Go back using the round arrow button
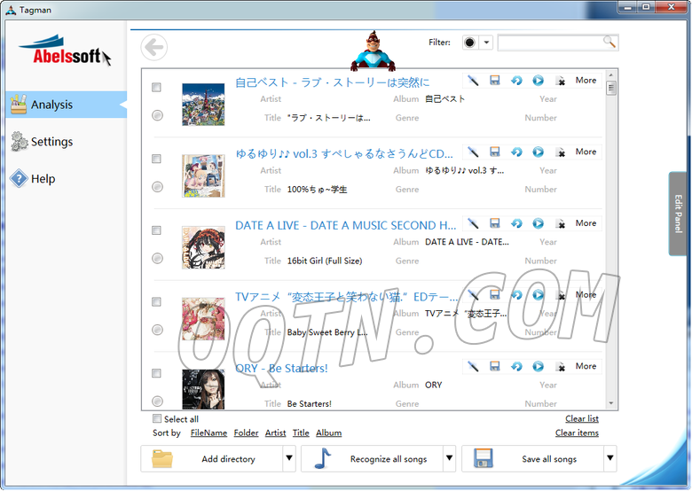 (x=154, y=47)
